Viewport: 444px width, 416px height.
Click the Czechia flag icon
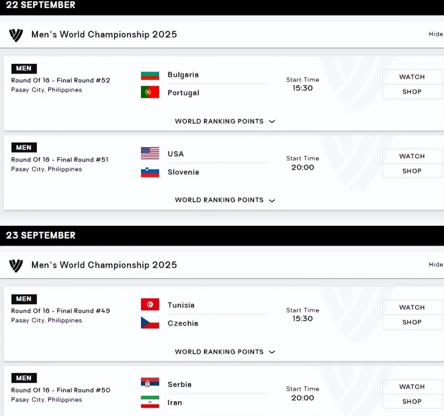[x=150, y=323]
